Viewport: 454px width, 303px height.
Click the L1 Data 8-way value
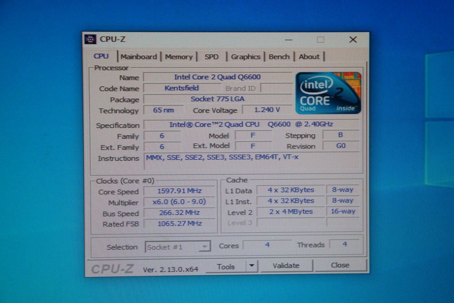point(343,190)
